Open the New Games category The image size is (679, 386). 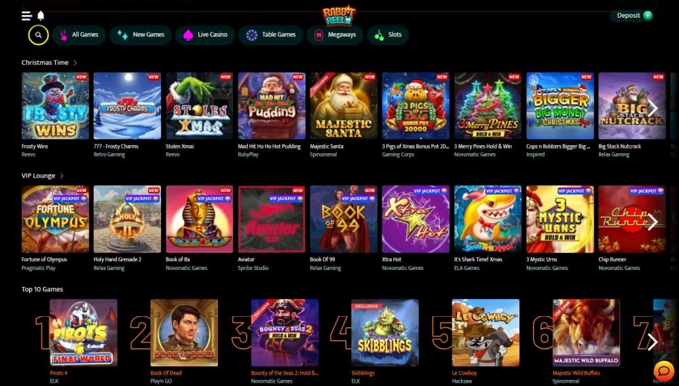pyautogui.click(x=141, y=35)
